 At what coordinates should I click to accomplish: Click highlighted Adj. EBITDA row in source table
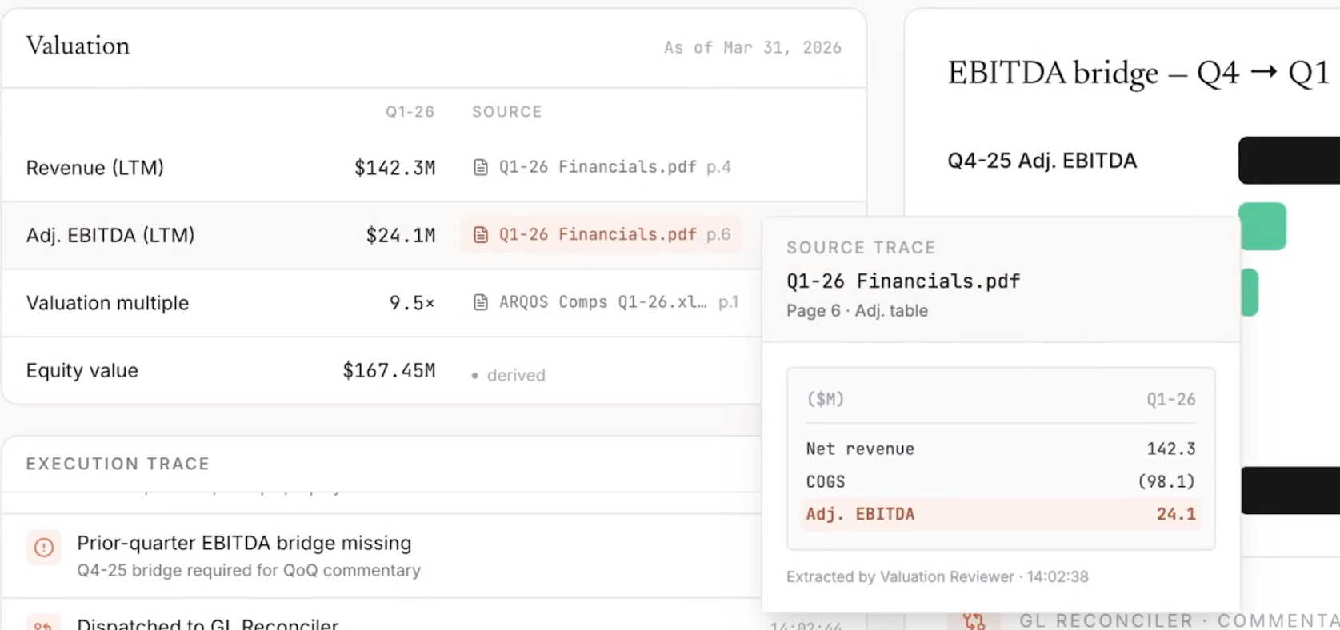pyautogui.click(x=1001, y=515)
